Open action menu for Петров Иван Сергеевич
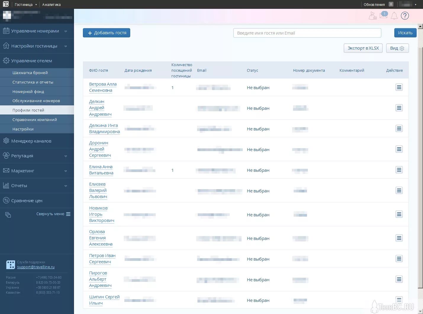423x314 pixels. [399, 259]
